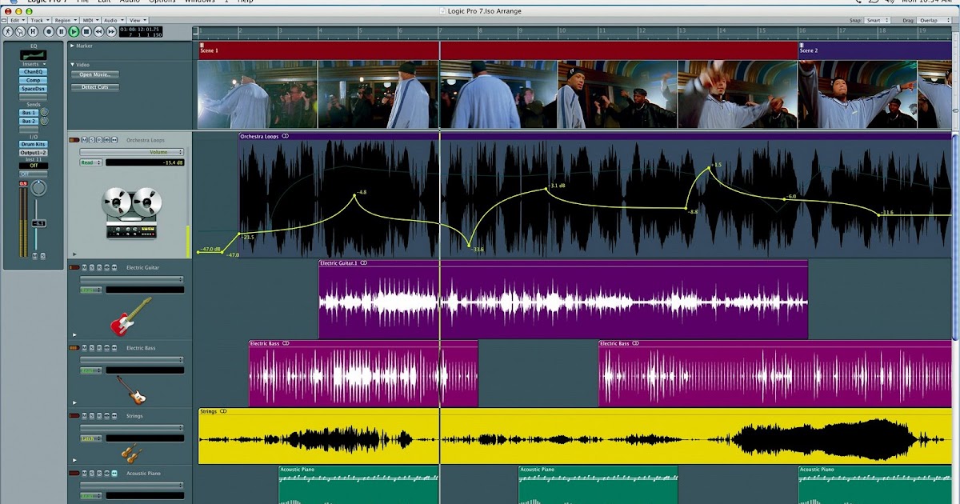This screenshot has height=504, width=960.
Task: Click the Bus 2 send level knob
Action: [x=44, y=121]
